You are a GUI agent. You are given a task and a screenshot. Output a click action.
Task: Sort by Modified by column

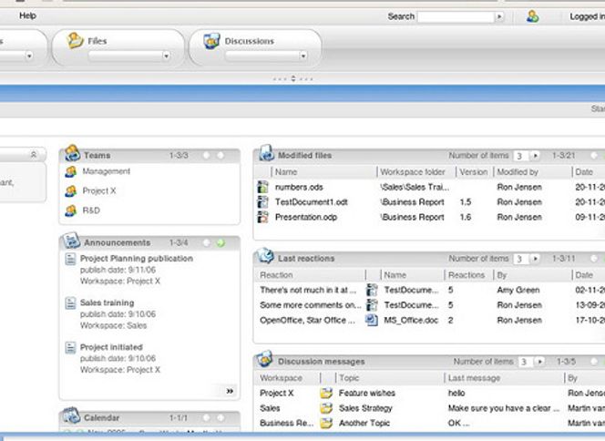pyautogui.click(x=518, y=172)
